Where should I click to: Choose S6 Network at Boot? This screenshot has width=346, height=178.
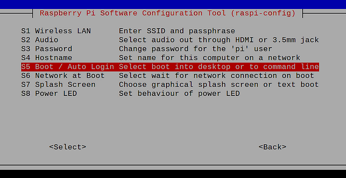tap(63, 76)
